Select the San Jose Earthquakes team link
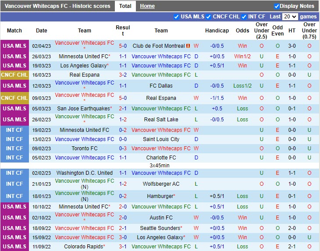Viewport: 320px width, 251px height. click(83, 109)
